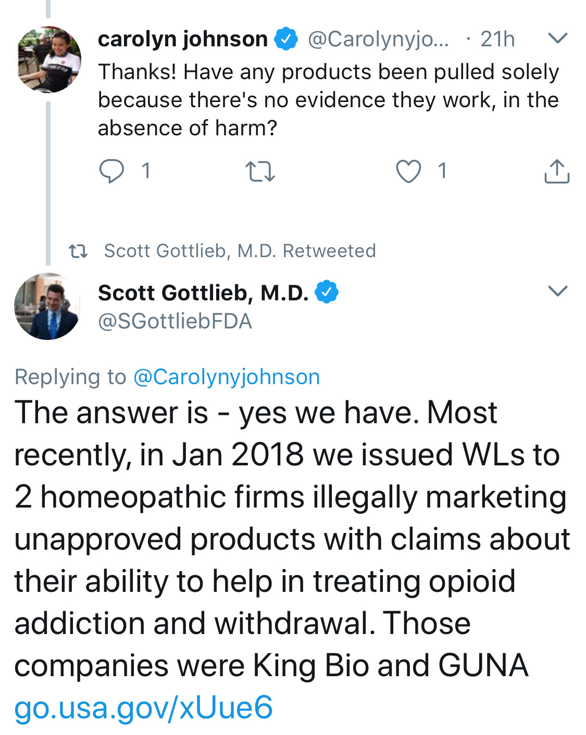Open the go.usa.gov/xUue6 link
The image size is (586, 735).
pos(143,708)
